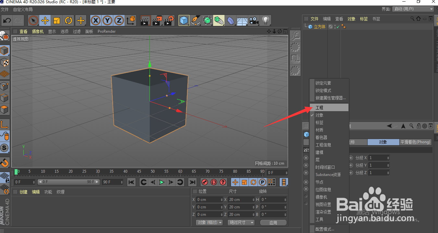
Task: Toggle 立方体 enabled green checkmark
Action: (338, 27)
